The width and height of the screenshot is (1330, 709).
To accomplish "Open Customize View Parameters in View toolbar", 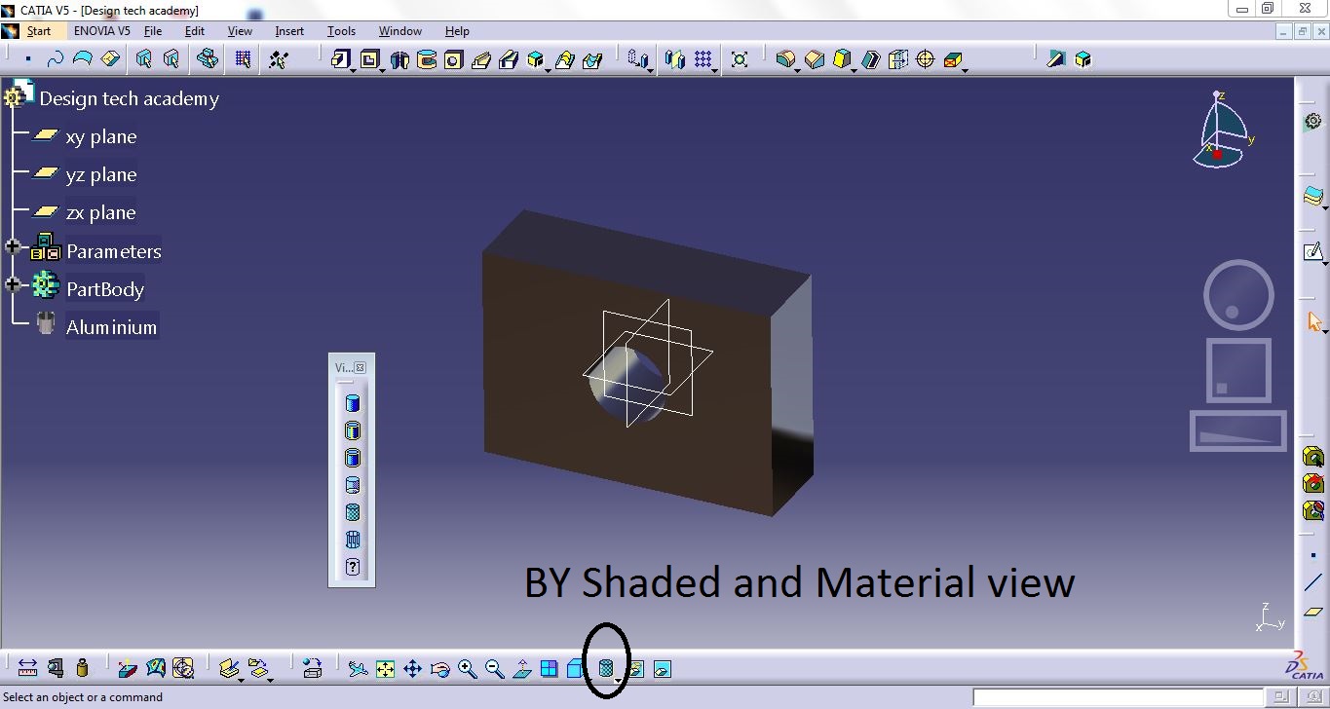I will click(x=352, y=566).
